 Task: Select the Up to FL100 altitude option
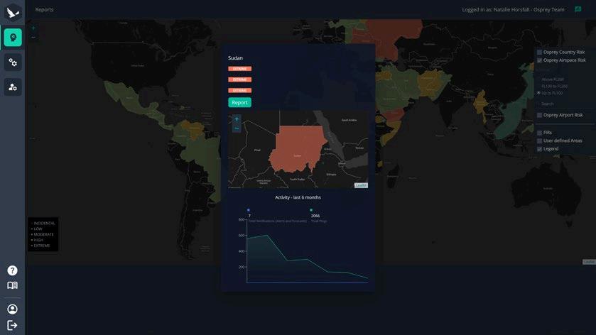point(538,93)
